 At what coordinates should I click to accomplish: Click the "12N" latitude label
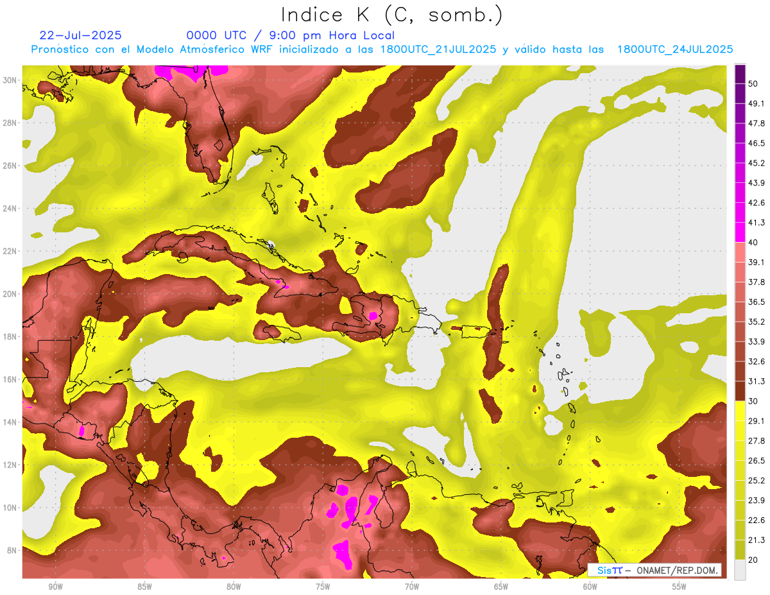[x=10, y=465]
